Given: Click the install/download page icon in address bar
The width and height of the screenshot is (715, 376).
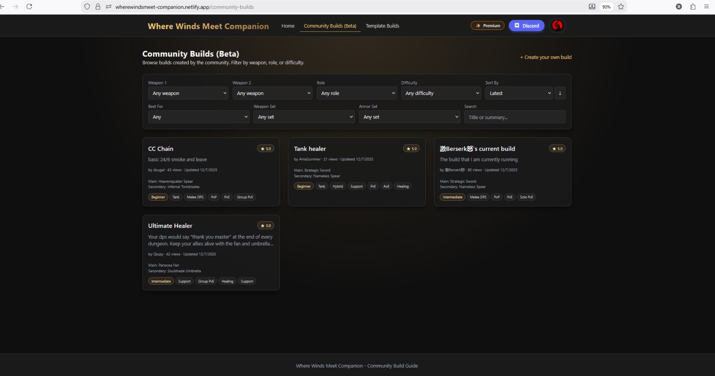Looking at the screenshot, I should (x=592, y=7).
